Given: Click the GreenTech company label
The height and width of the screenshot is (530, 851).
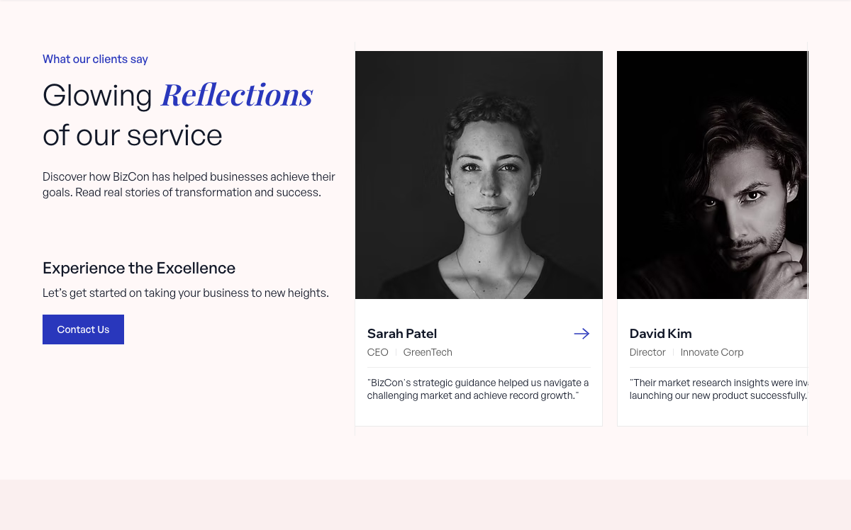Looking at the screenshot, I should 428,352.
